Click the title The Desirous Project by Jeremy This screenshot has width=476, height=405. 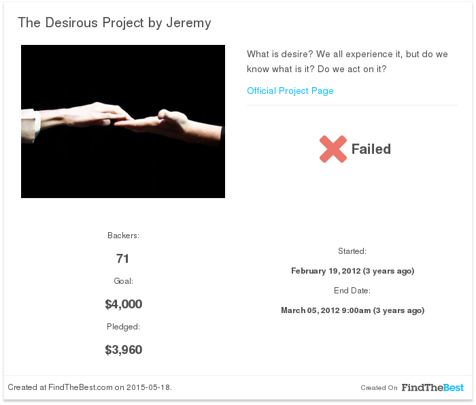(x=114, y=22)
